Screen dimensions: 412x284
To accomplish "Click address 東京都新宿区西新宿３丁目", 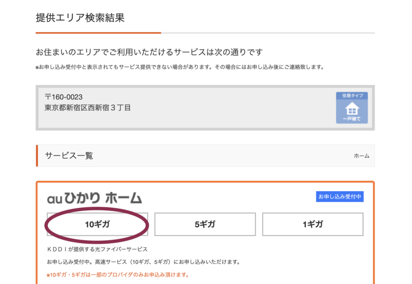I will tap(88, 108).
